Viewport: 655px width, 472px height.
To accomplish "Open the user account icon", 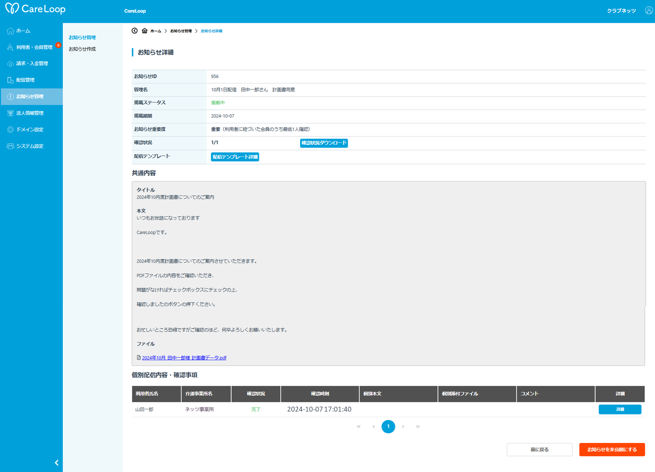I will click(x=648, y=10).
